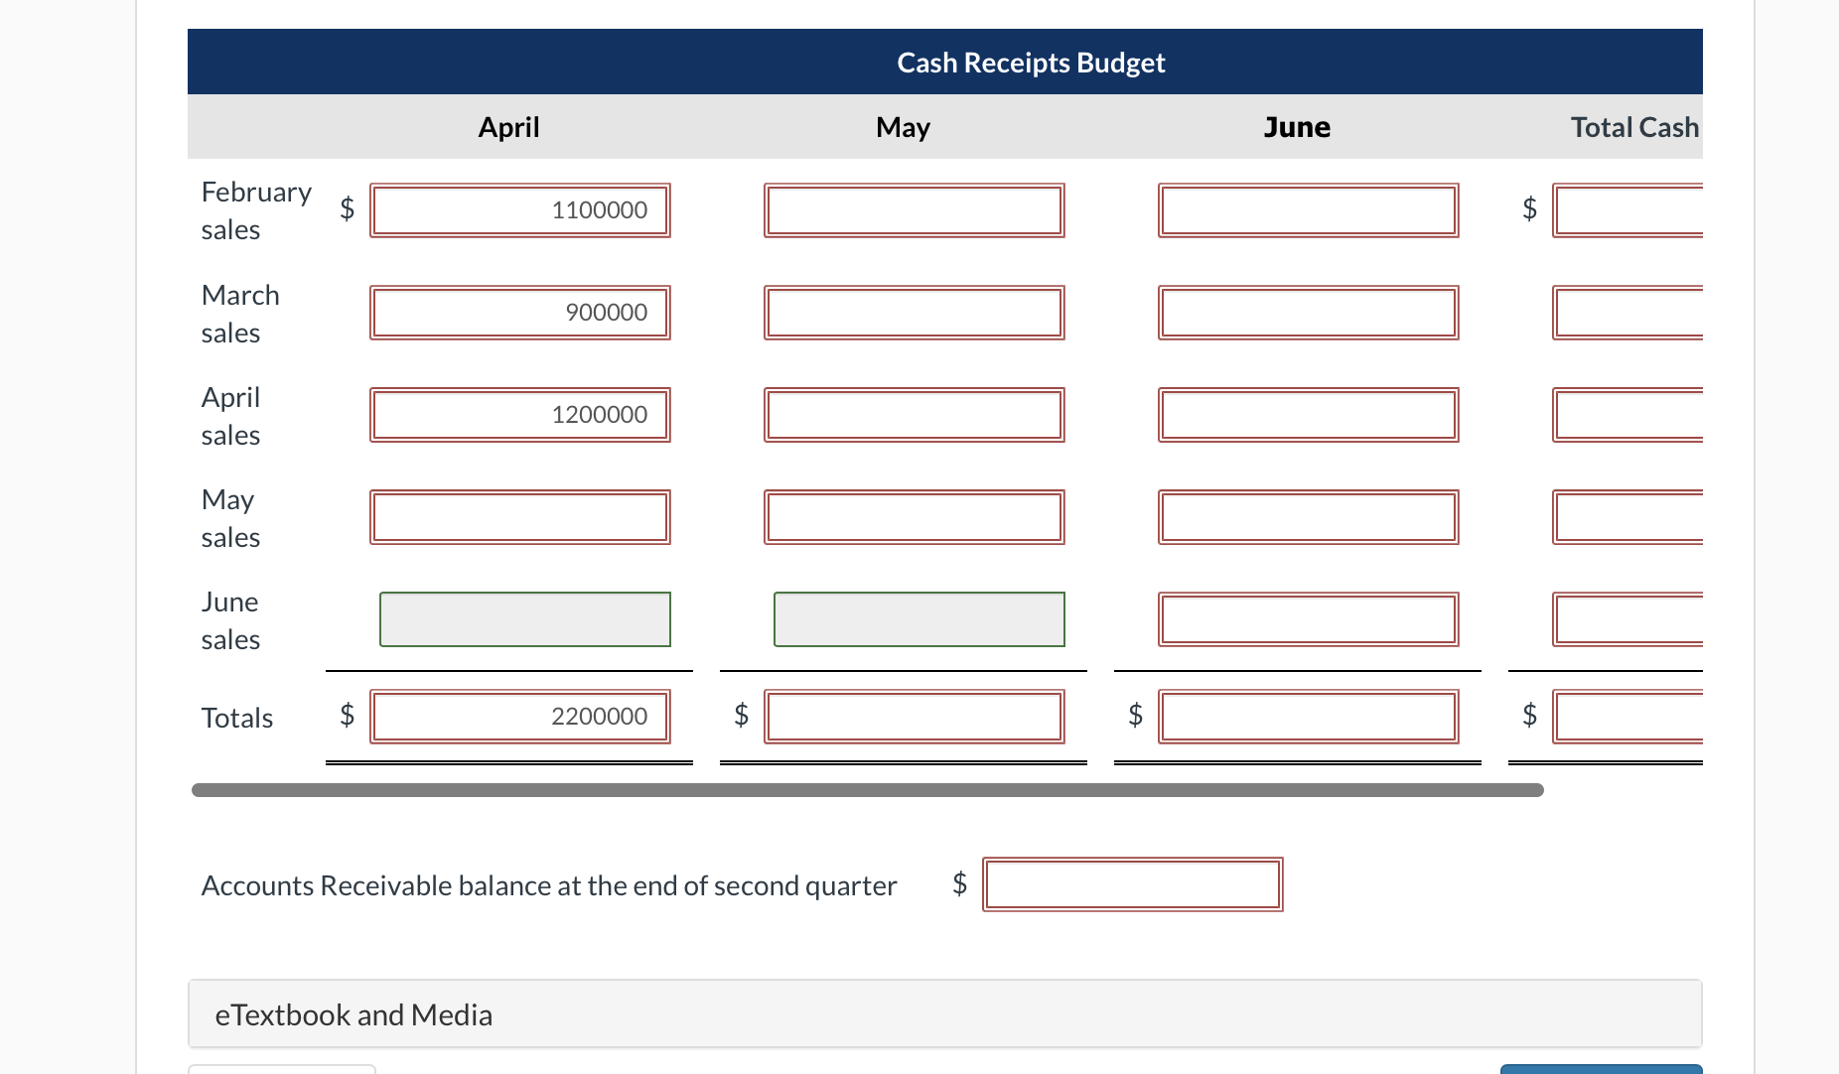Focus the May sales Total Cash field

[x=1628, y=517]
